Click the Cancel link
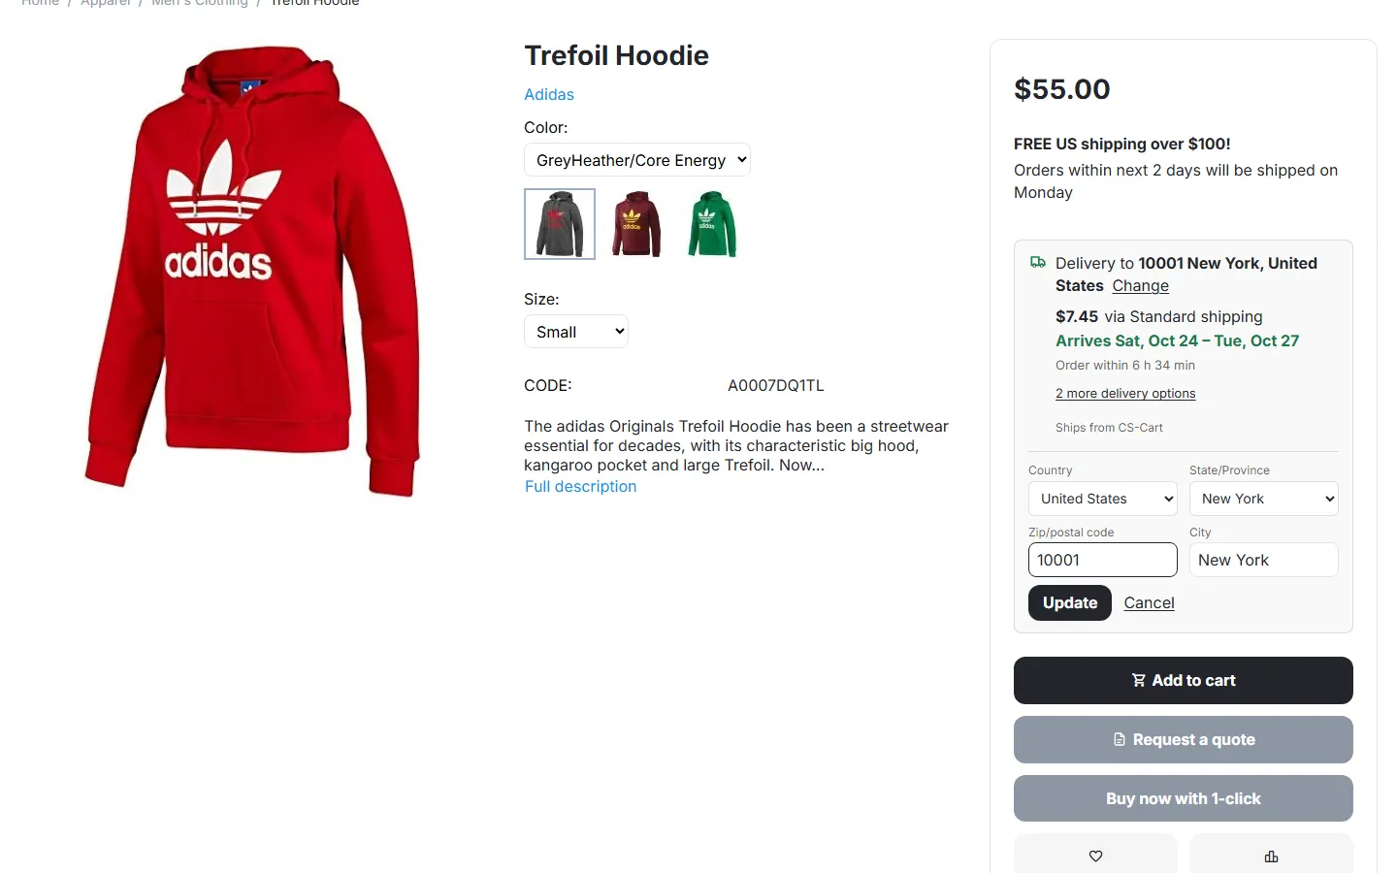The width and height of the screenshot is (1397, 873). click(x=1149, y=602)
